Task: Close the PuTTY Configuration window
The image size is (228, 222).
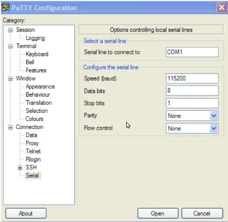Action: point(222,7)
